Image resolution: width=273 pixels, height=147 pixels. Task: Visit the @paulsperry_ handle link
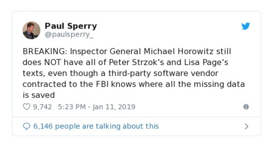[x=69, y=34]
